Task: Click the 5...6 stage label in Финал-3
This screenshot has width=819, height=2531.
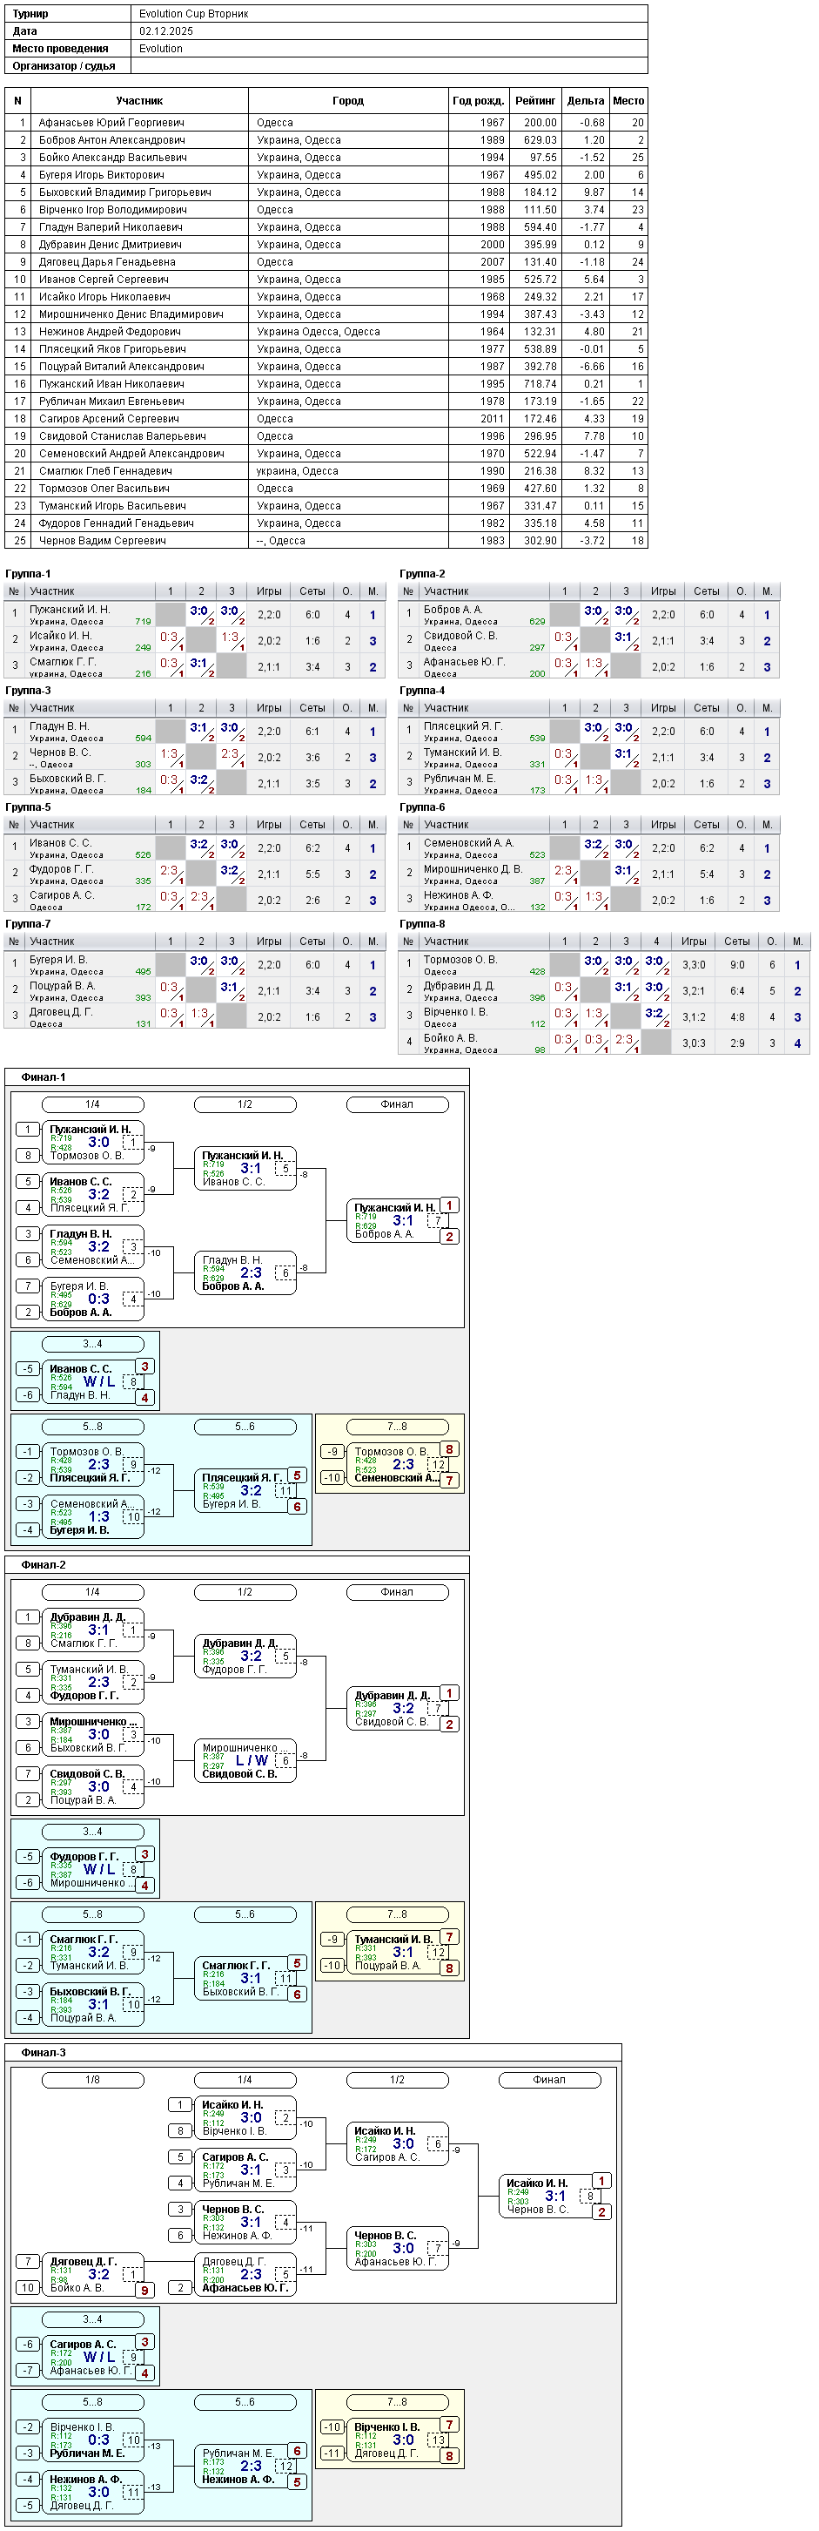Action: click(x=245, y=2402)
